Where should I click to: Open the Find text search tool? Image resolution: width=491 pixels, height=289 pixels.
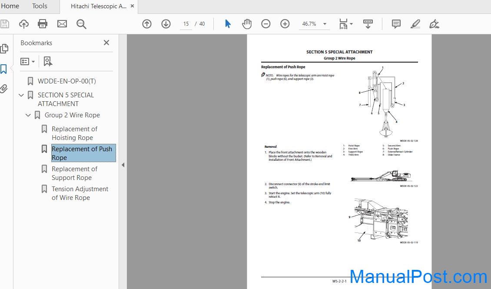[x=81, y=24]
